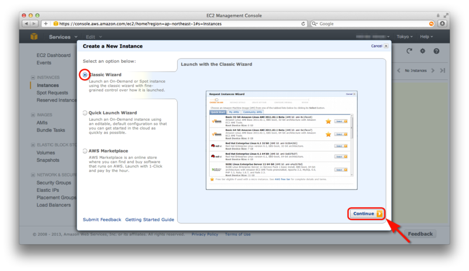This screenshot has height=271, width=469.
Task: Click the console refresh icon near settings gear
Action: pos(409,51)
